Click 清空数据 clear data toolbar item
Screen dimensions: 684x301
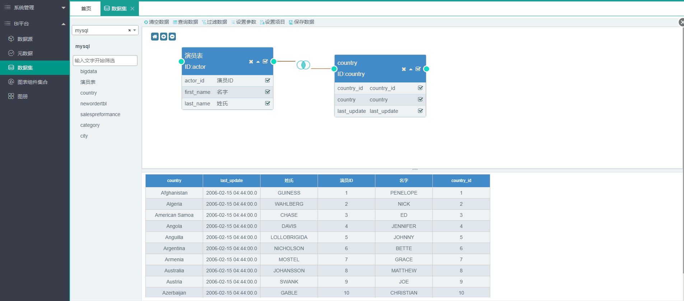point(156,22)
